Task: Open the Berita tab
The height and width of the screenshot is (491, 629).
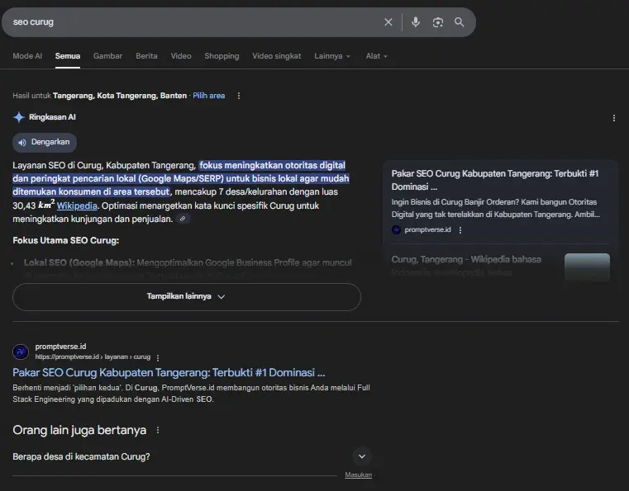Action: click(x=146, y=56)
